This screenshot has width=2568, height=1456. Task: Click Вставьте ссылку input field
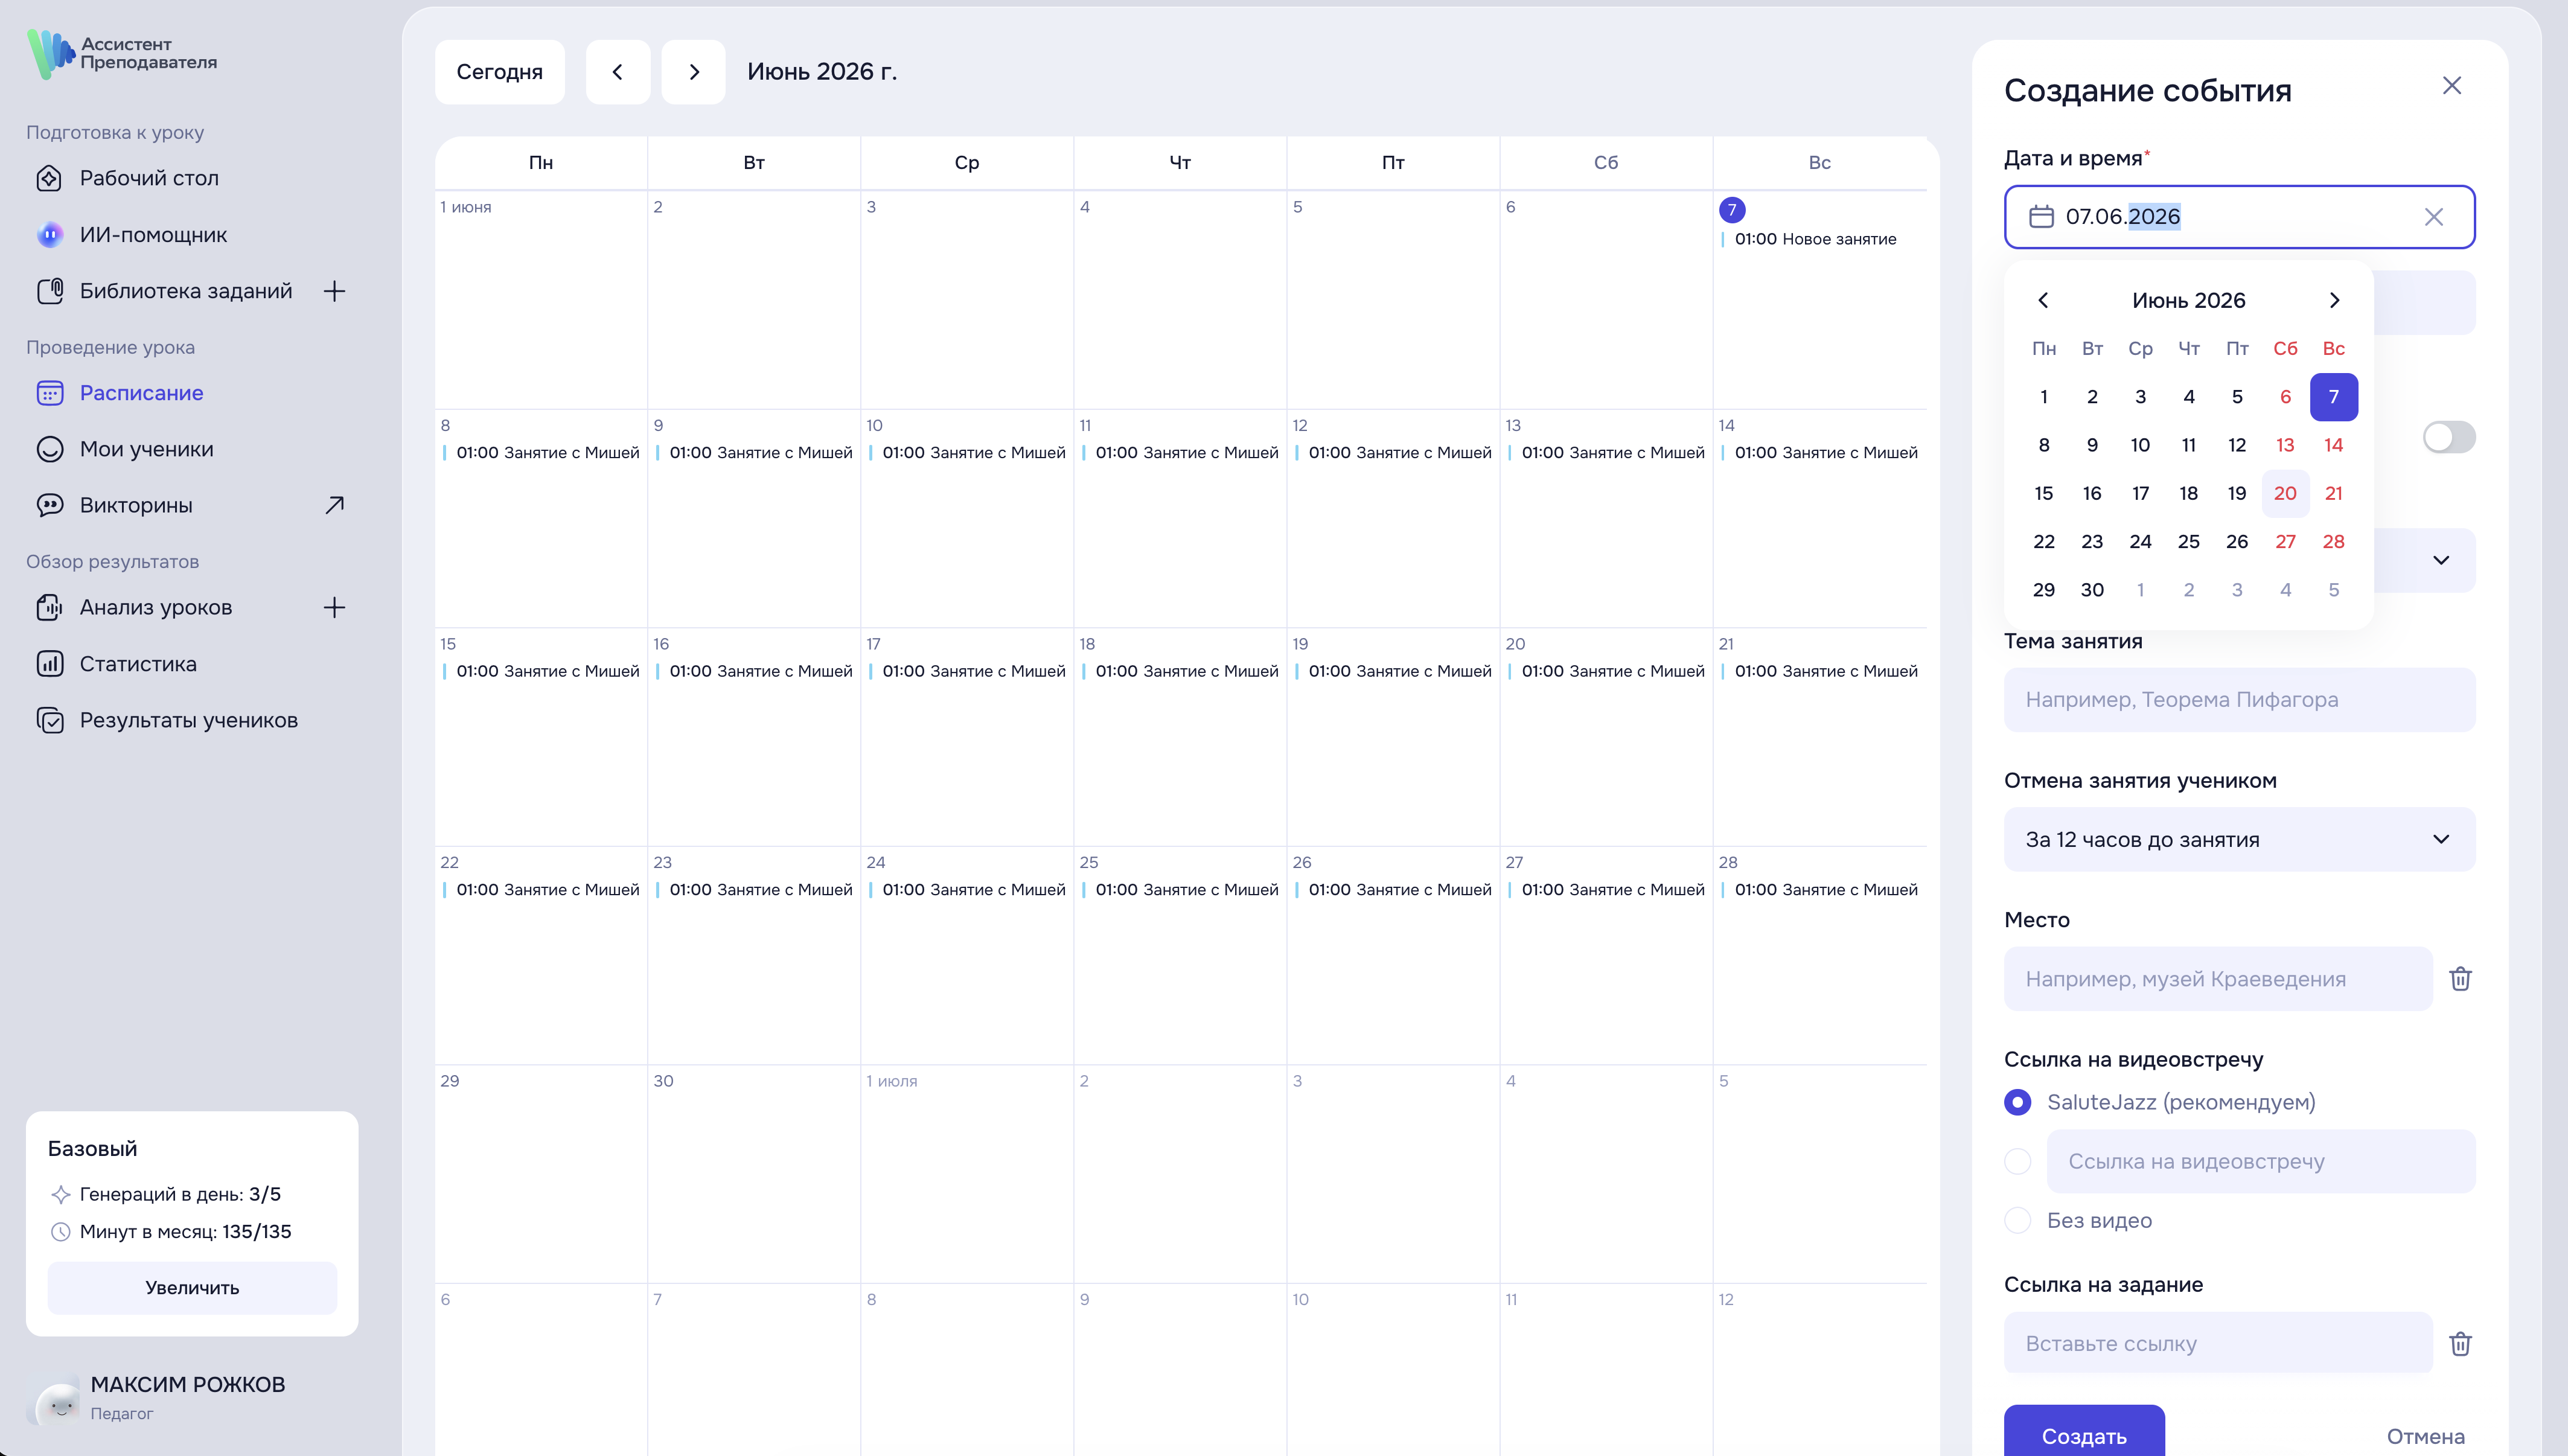point(2218,1343)
